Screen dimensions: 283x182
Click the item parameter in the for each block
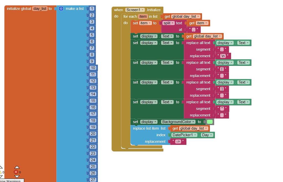pyautogui.click(x=143, y=16)
